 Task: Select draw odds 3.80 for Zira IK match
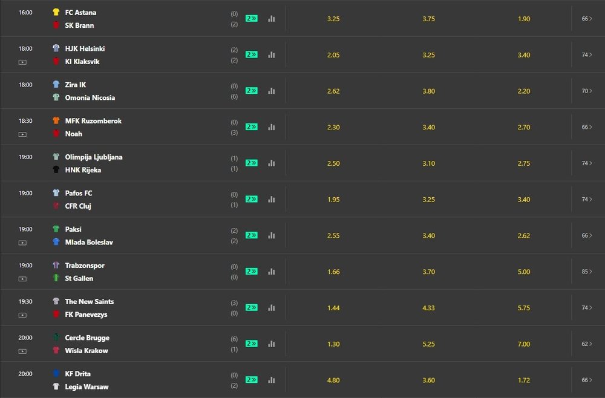pyautogui.click(x=429, y=91)
